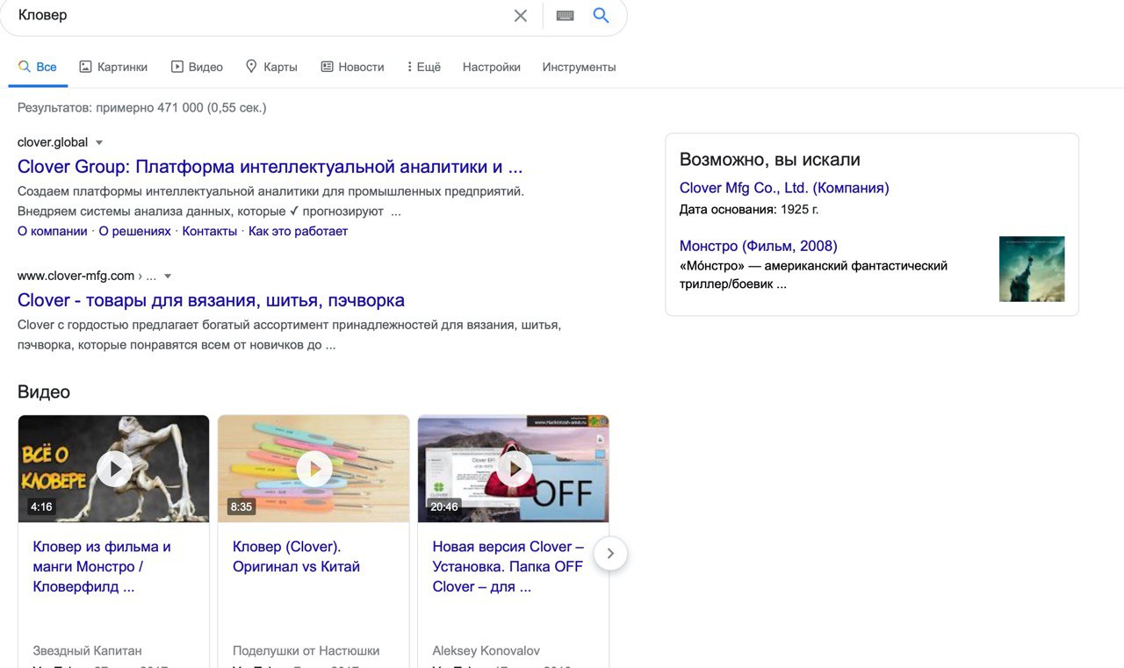Image resolution: width=1124 pixels, height=668 pixels.
Task: Clear the search query with the X icon
Action: coord(521,16)
